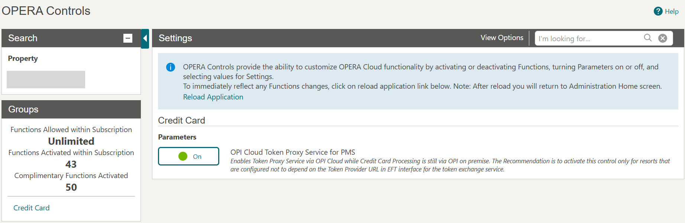
Task: Click the magnifier icon in the search box
Action: 647,38
